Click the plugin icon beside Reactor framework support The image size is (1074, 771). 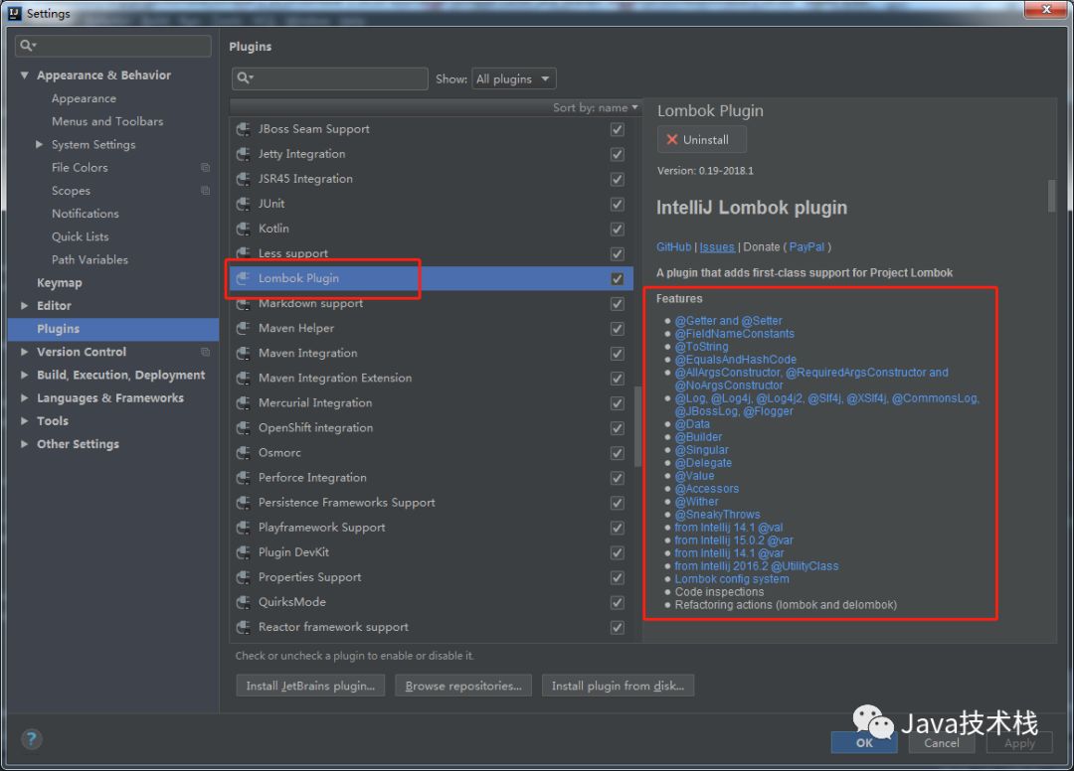click(x=244, y=627)
